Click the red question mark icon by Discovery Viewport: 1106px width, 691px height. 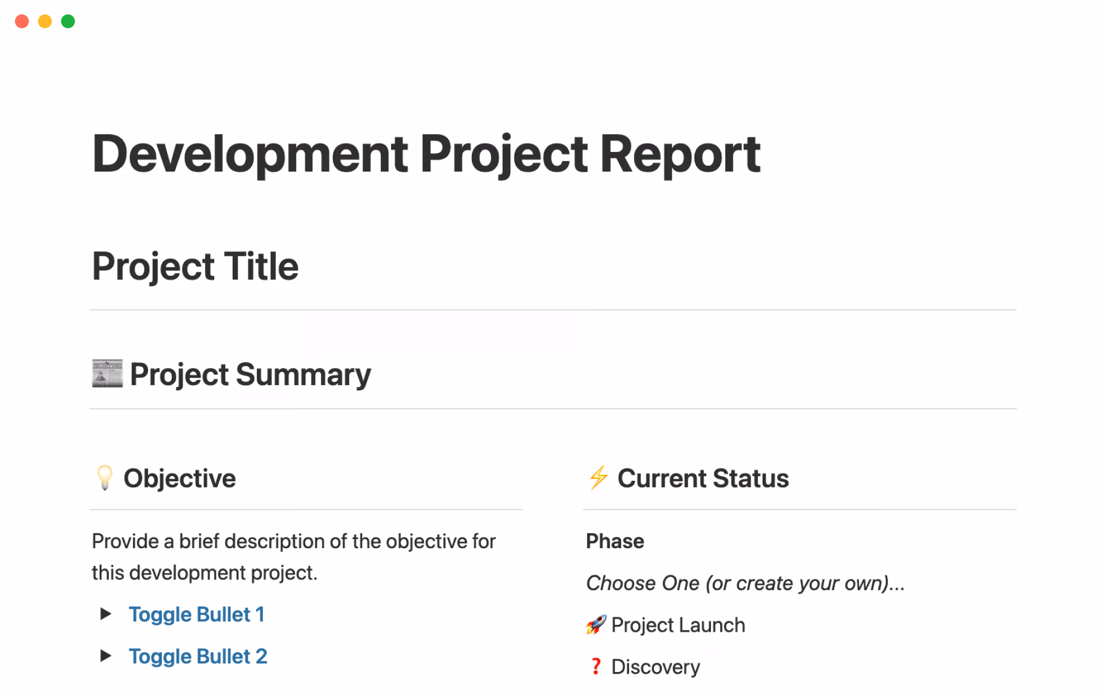coord(596,667)
